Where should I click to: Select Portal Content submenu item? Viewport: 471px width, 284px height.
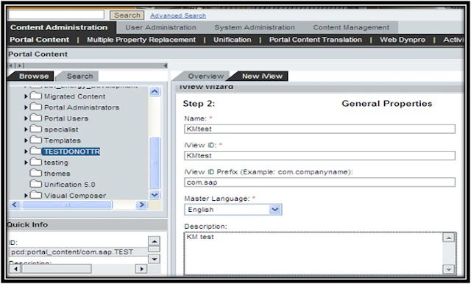[x=40, y=40]
